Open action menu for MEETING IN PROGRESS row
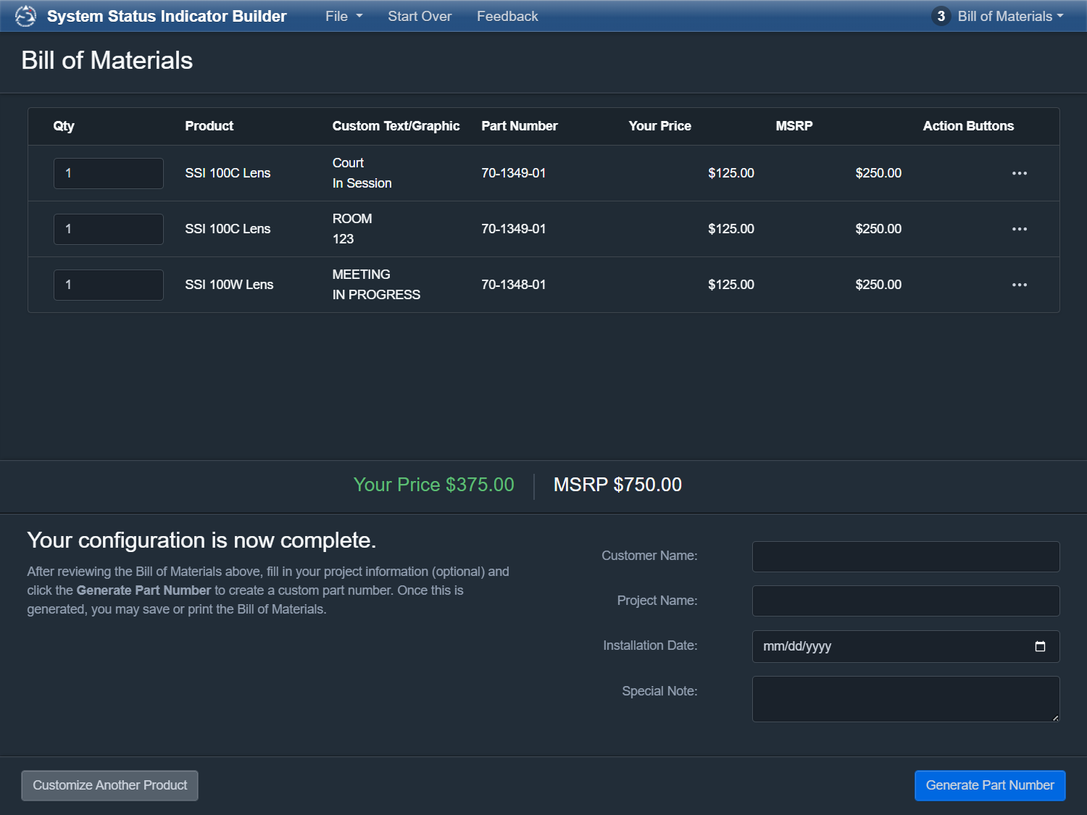Screen dimensions: 1087x815 tap(1019, 285)
